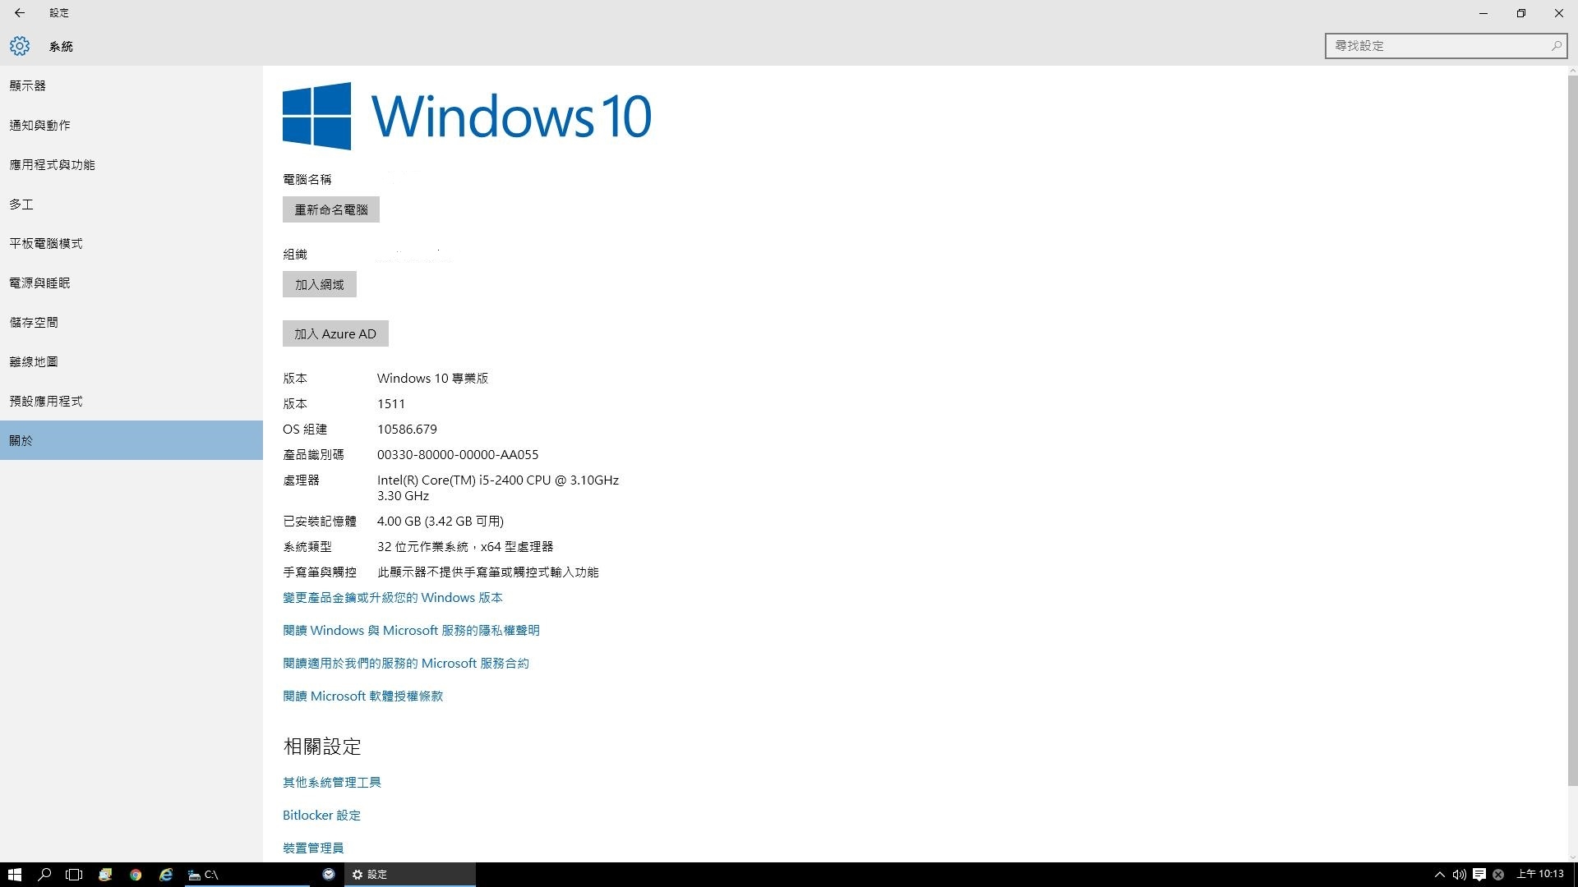Click the 重新命名電腦 button
This screenshot has width=1578, height=887.
331,209
